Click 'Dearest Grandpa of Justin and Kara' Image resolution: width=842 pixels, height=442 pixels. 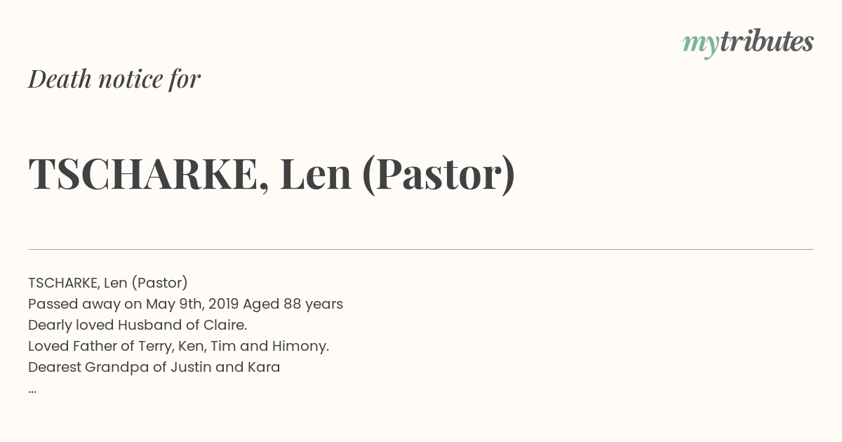click(154, 367)
